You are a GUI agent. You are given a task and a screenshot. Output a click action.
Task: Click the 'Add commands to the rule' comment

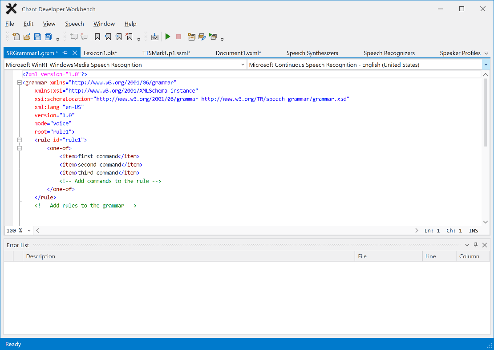coord(110,181)
